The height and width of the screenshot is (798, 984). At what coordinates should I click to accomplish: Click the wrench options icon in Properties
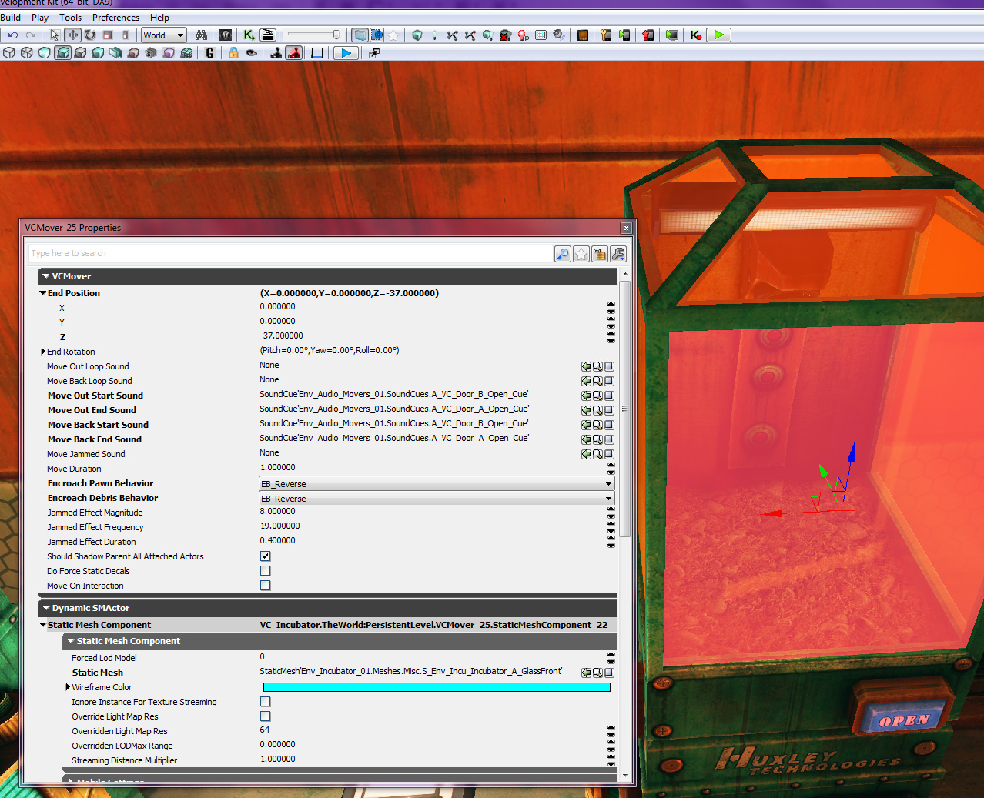click(618, 254)
